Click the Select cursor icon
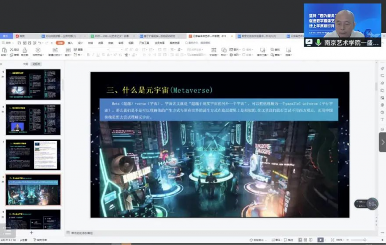 point(288,50)
